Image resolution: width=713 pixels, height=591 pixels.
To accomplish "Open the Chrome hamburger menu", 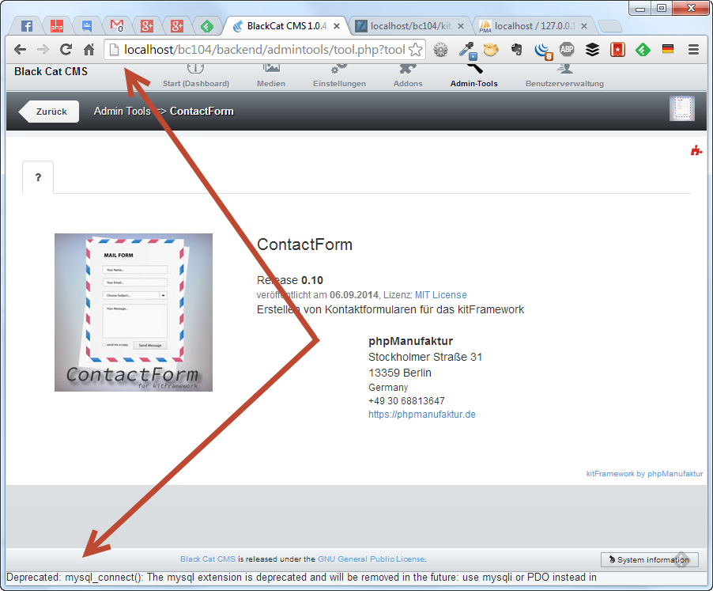I will (x=693, y=49).
